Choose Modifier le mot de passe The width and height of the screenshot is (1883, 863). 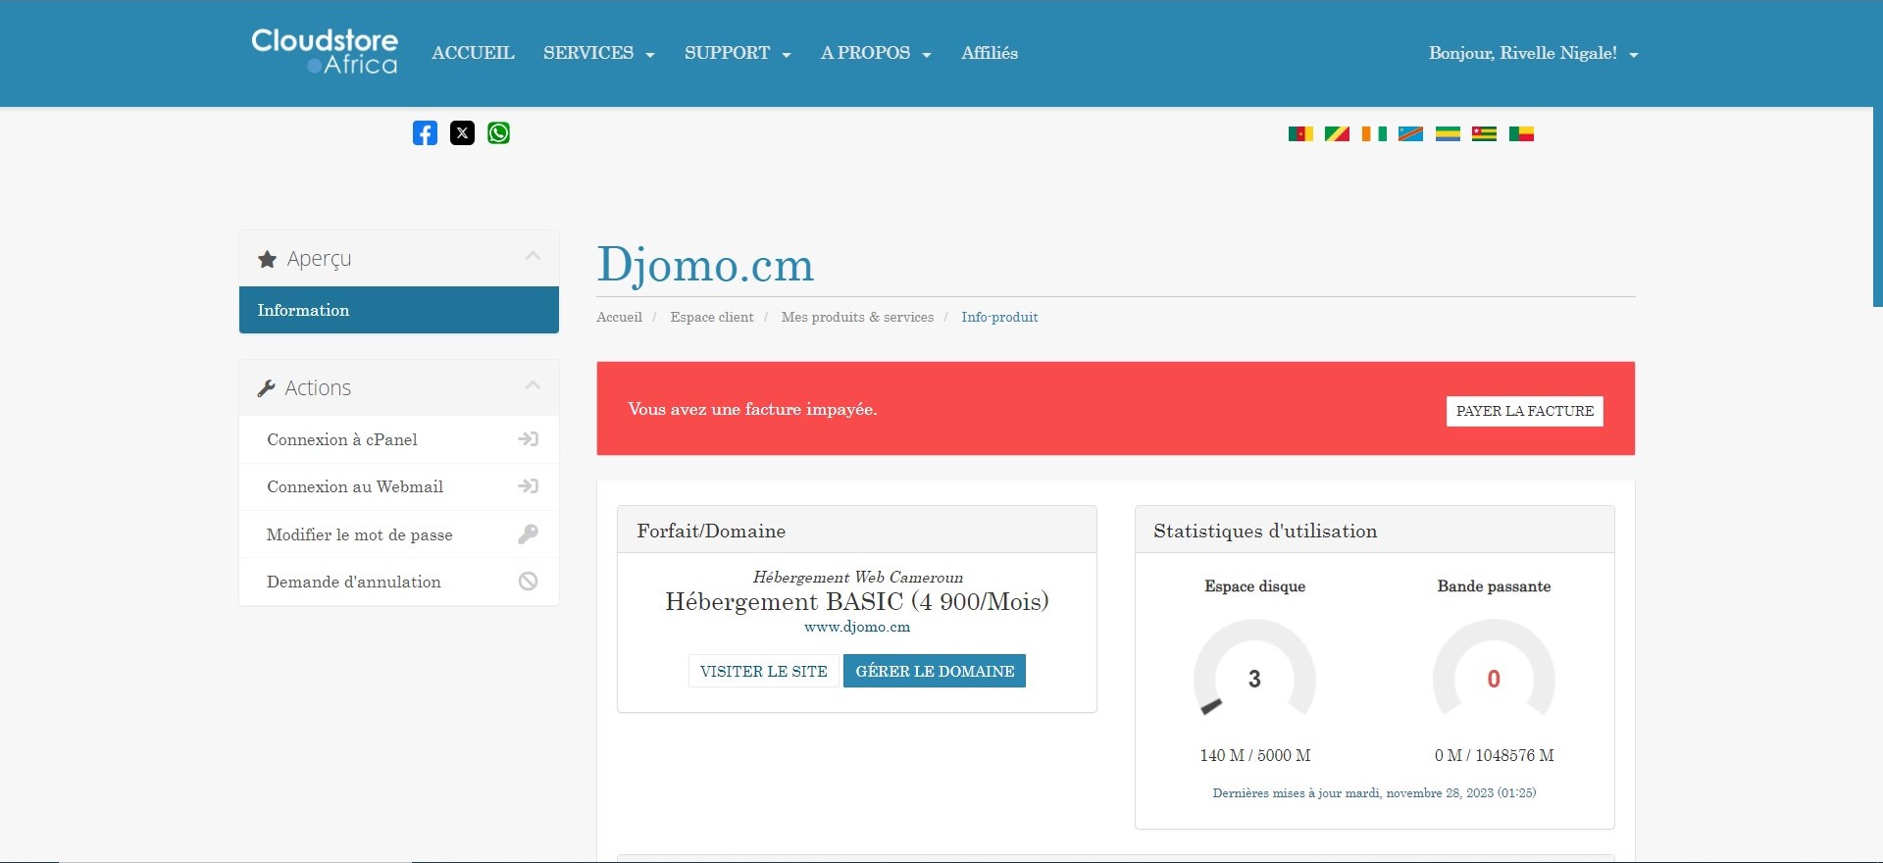(399, 534)
